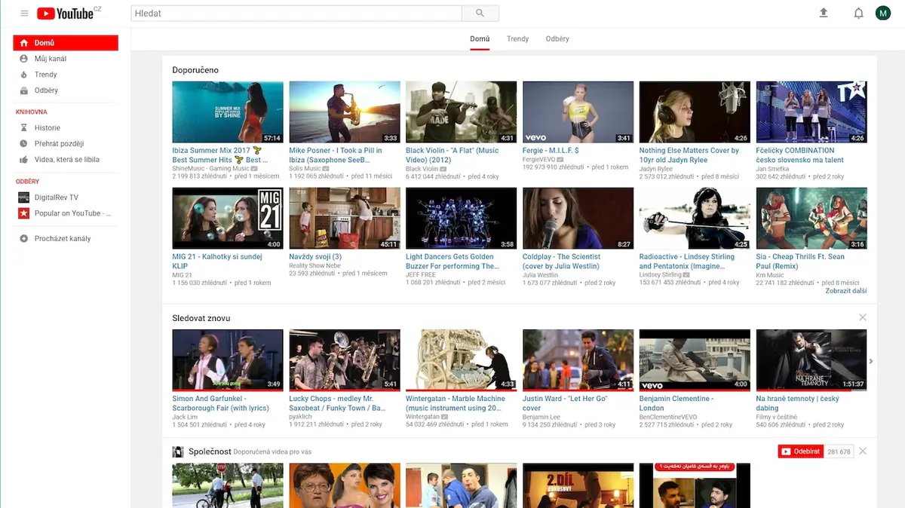Click into the Hledat search field
This screenshot has width=905, height=508.
pos(296,14)
